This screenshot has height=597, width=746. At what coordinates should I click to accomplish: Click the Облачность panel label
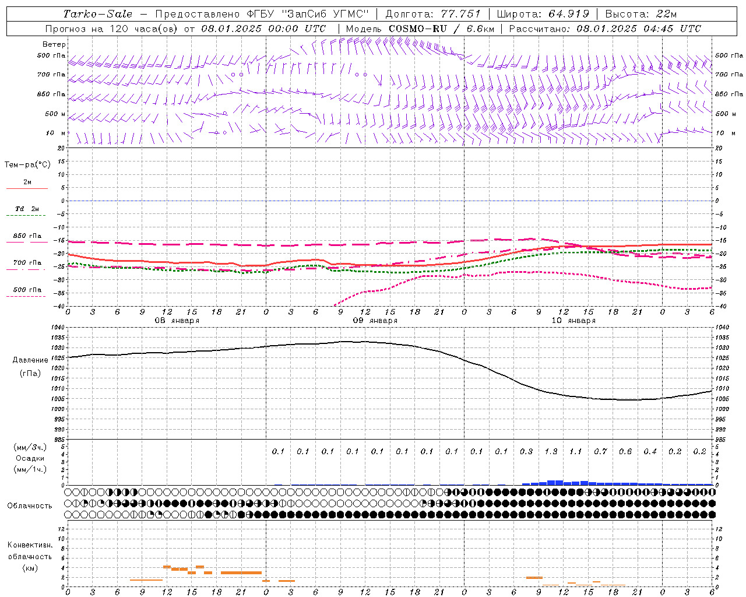click(x=30, y=506)
